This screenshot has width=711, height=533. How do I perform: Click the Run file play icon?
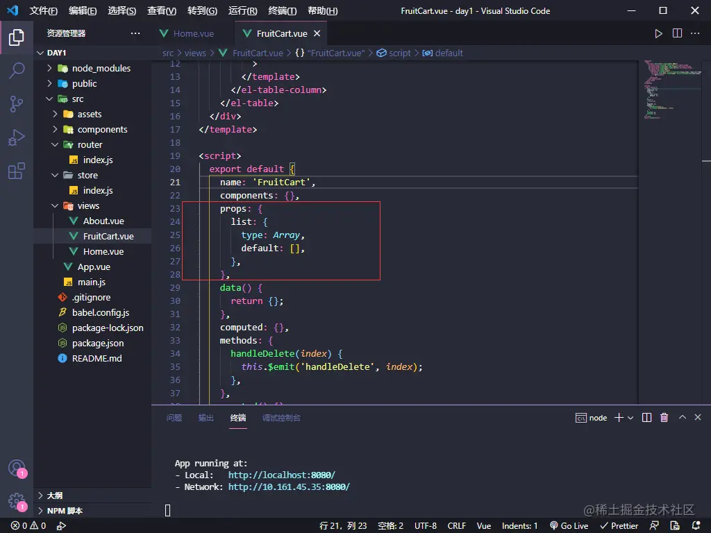tap(658, 33)
